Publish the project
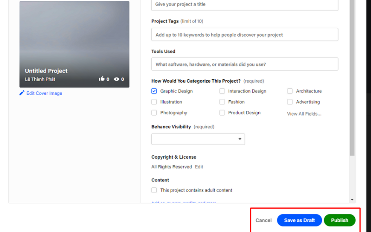The width and height of the screenshot is (371, 232). tap(339, 220)
